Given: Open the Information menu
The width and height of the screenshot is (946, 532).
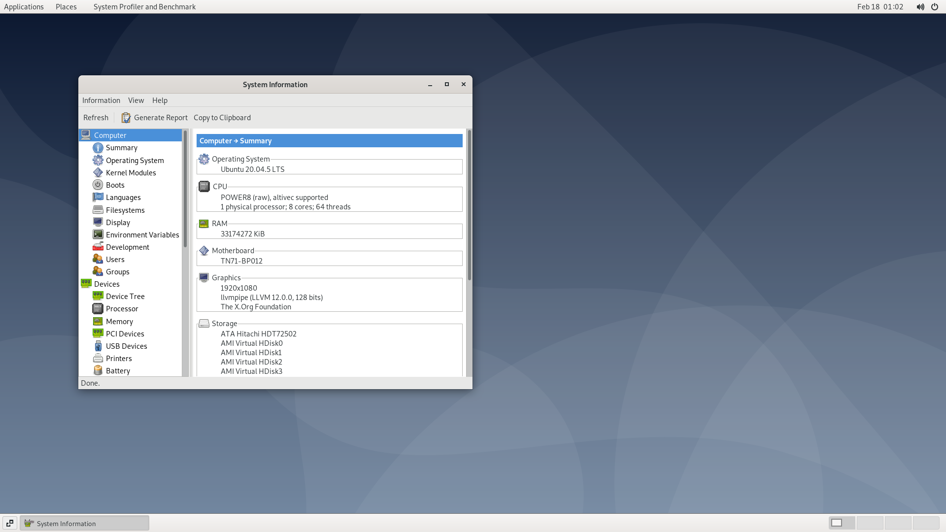Looking at the screenshot, I should click(101, 100).
